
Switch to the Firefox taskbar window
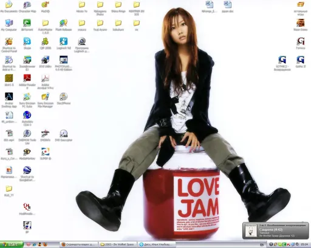[79, 244]
